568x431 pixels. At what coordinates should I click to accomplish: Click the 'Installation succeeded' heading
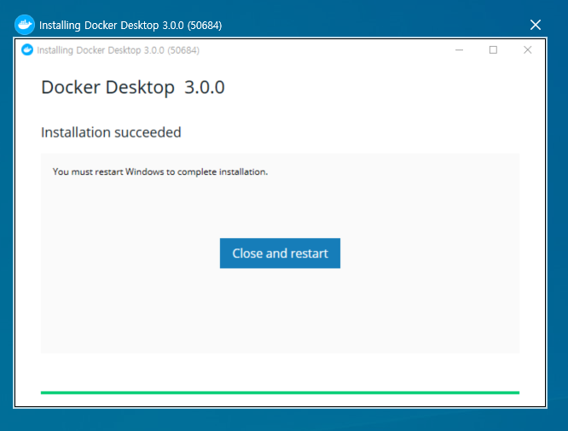111,132
